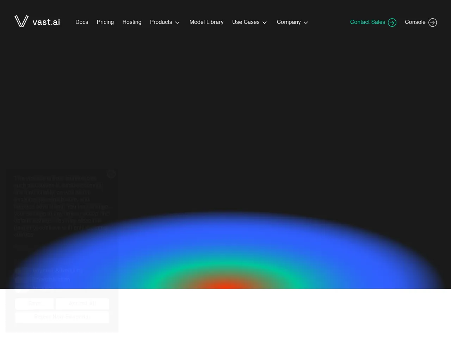The height and width of the screenshot is (338, 451).
Task: Open the Model Library page
Action: tap(206, 22)
